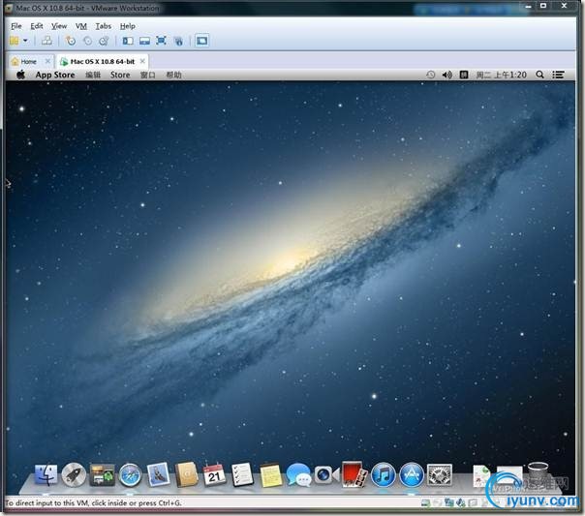Open the App Store menu in macOS menu bar
This screenshot has width=585, height=516.
click(55, 75)
